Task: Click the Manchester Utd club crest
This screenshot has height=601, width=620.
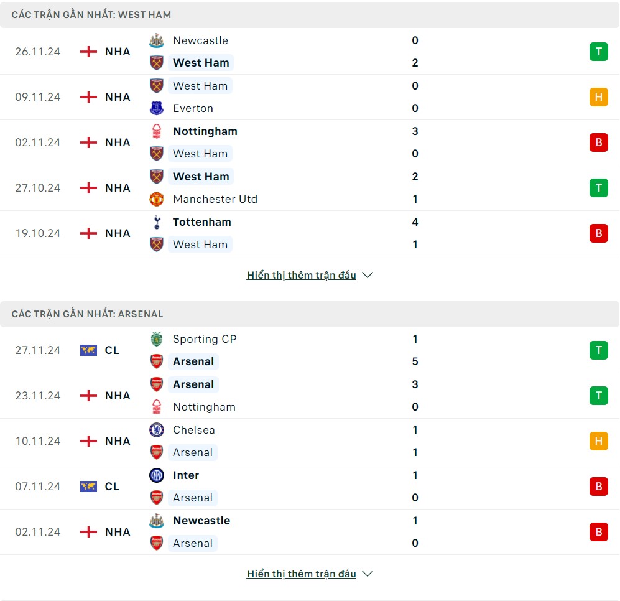Action: [x=157, y=199]
